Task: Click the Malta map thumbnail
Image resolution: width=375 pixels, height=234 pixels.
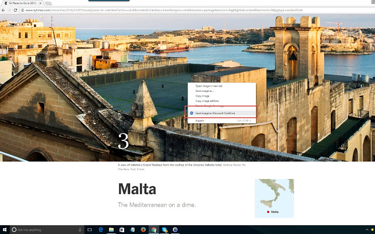Action: tap(274, 198)
